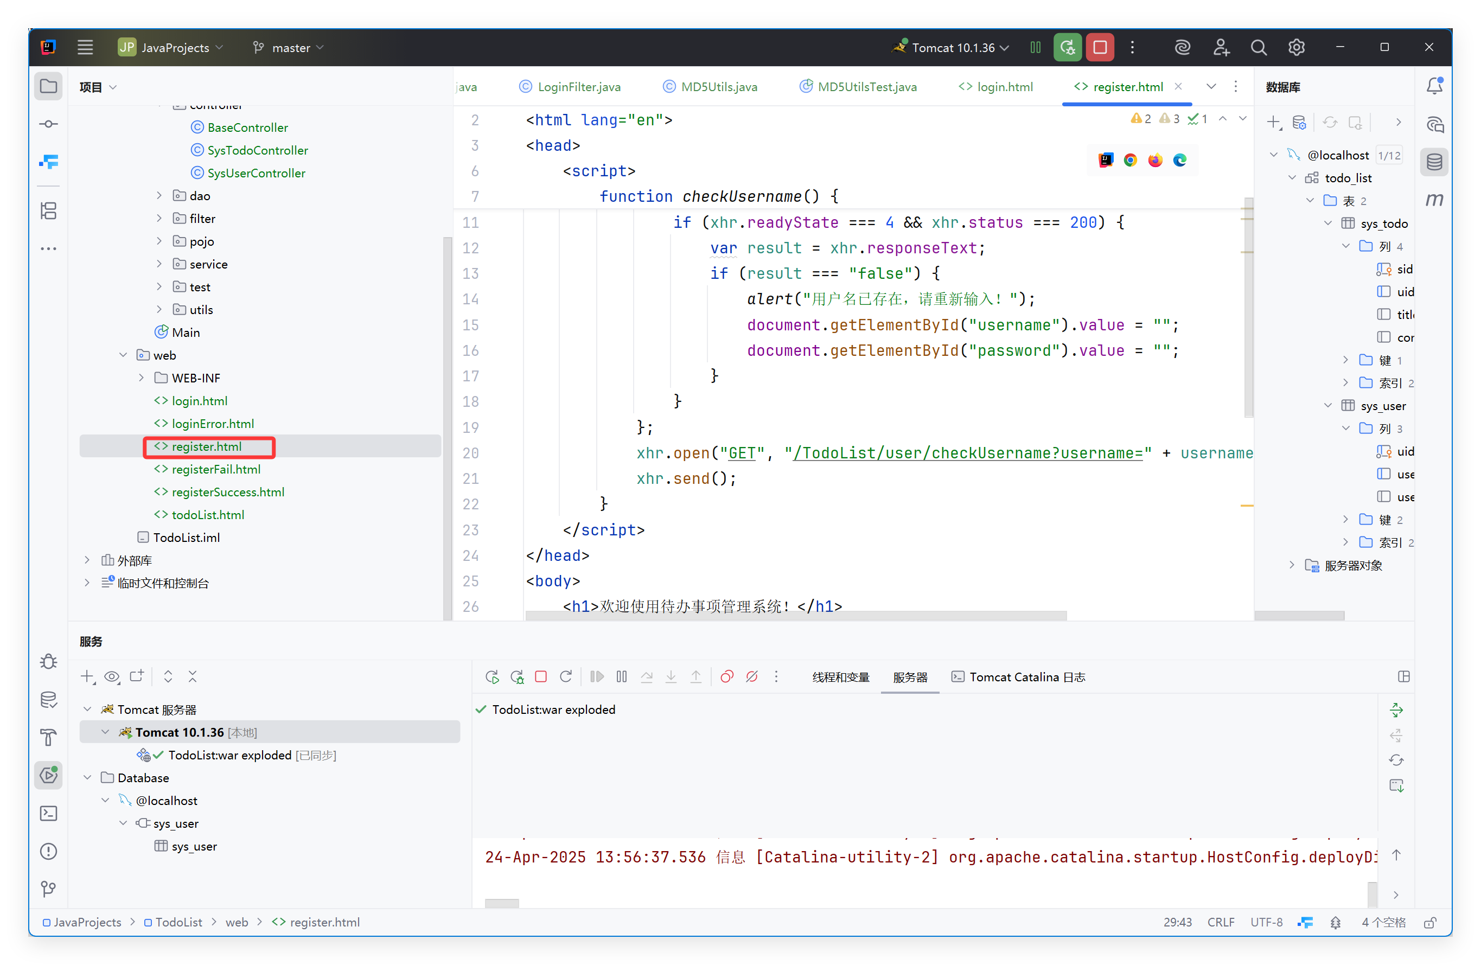Expand the 外部库 node
This screenshot has width=1481, height=965.
(87, 560)
